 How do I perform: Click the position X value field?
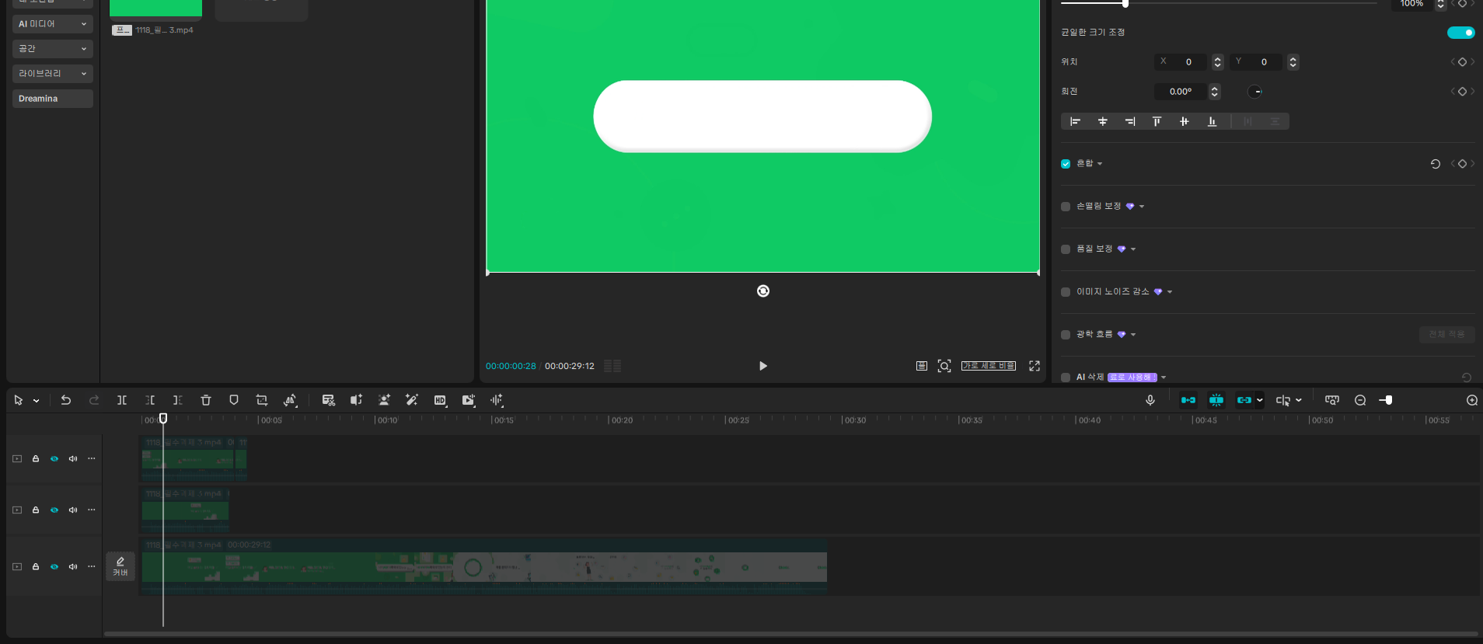pyautogui.click(x=1181, y=62)
